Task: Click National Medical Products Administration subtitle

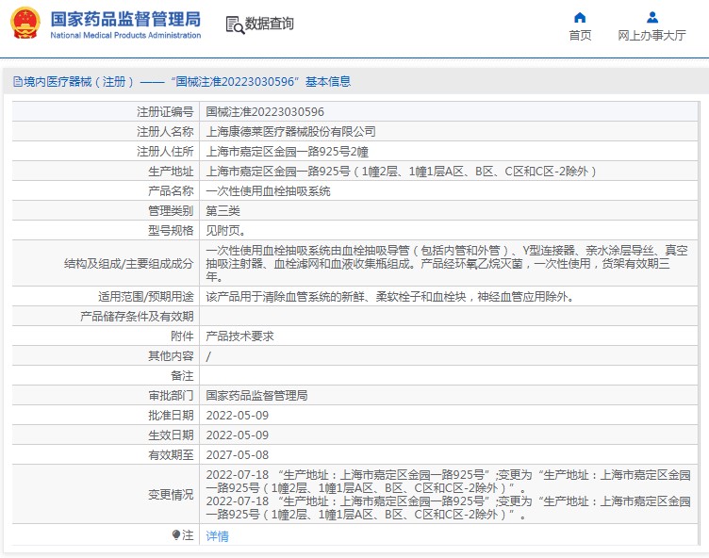Action: pyautogui.click(x=125, y=35)
